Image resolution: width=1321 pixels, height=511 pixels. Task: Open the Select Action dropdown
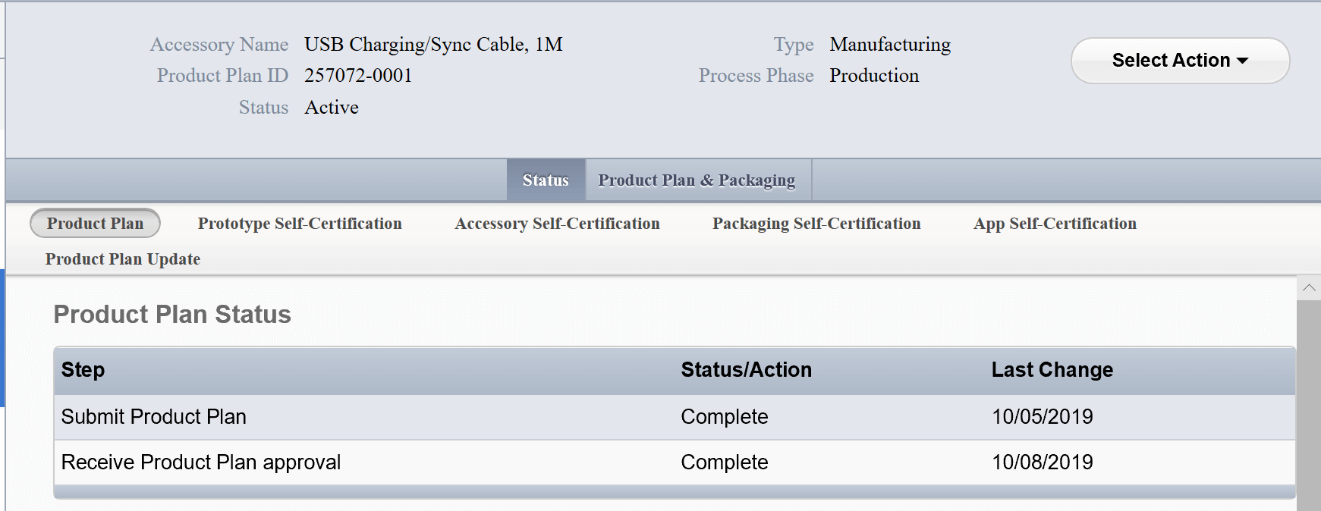[1179, 61]
